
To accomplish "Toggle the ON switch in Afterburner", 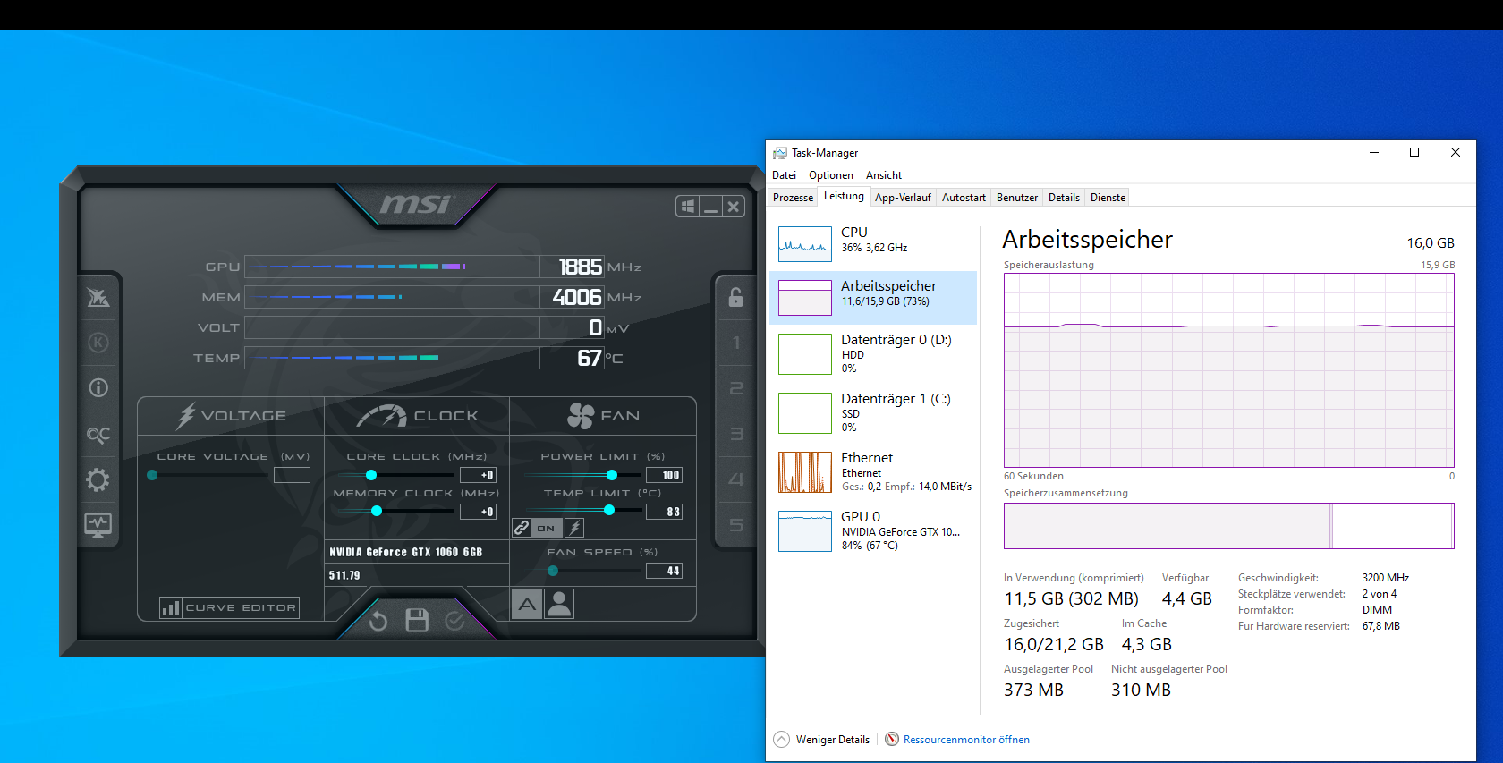I will [x=546, y=528].
